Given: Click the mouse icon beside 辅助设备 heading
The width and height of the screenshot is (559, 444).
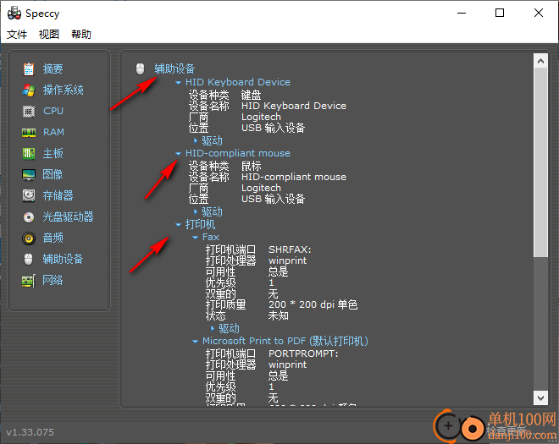Looking at the screenshot, I should (140, 69).
